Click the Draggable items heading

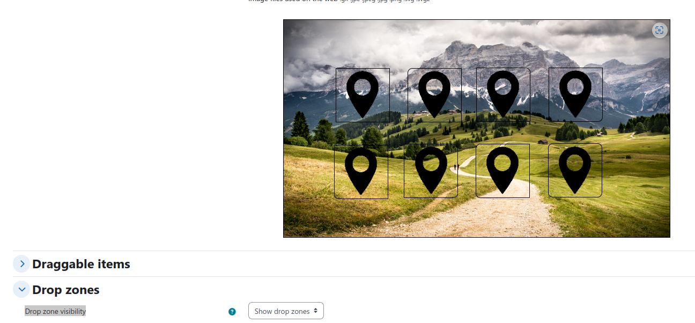pos(81,264)
